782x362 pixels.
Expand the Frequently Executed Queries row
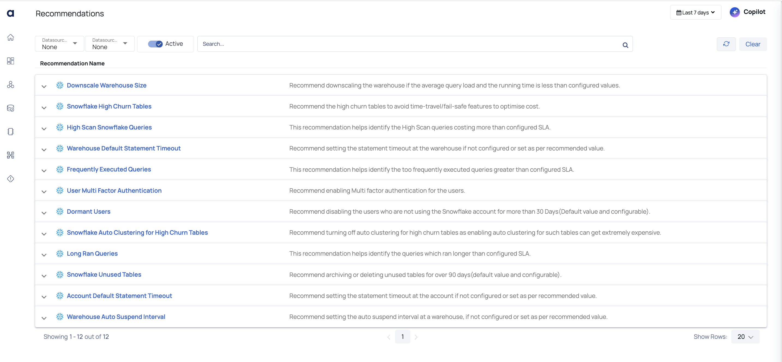pyautogui.click(x=44, y=171)
